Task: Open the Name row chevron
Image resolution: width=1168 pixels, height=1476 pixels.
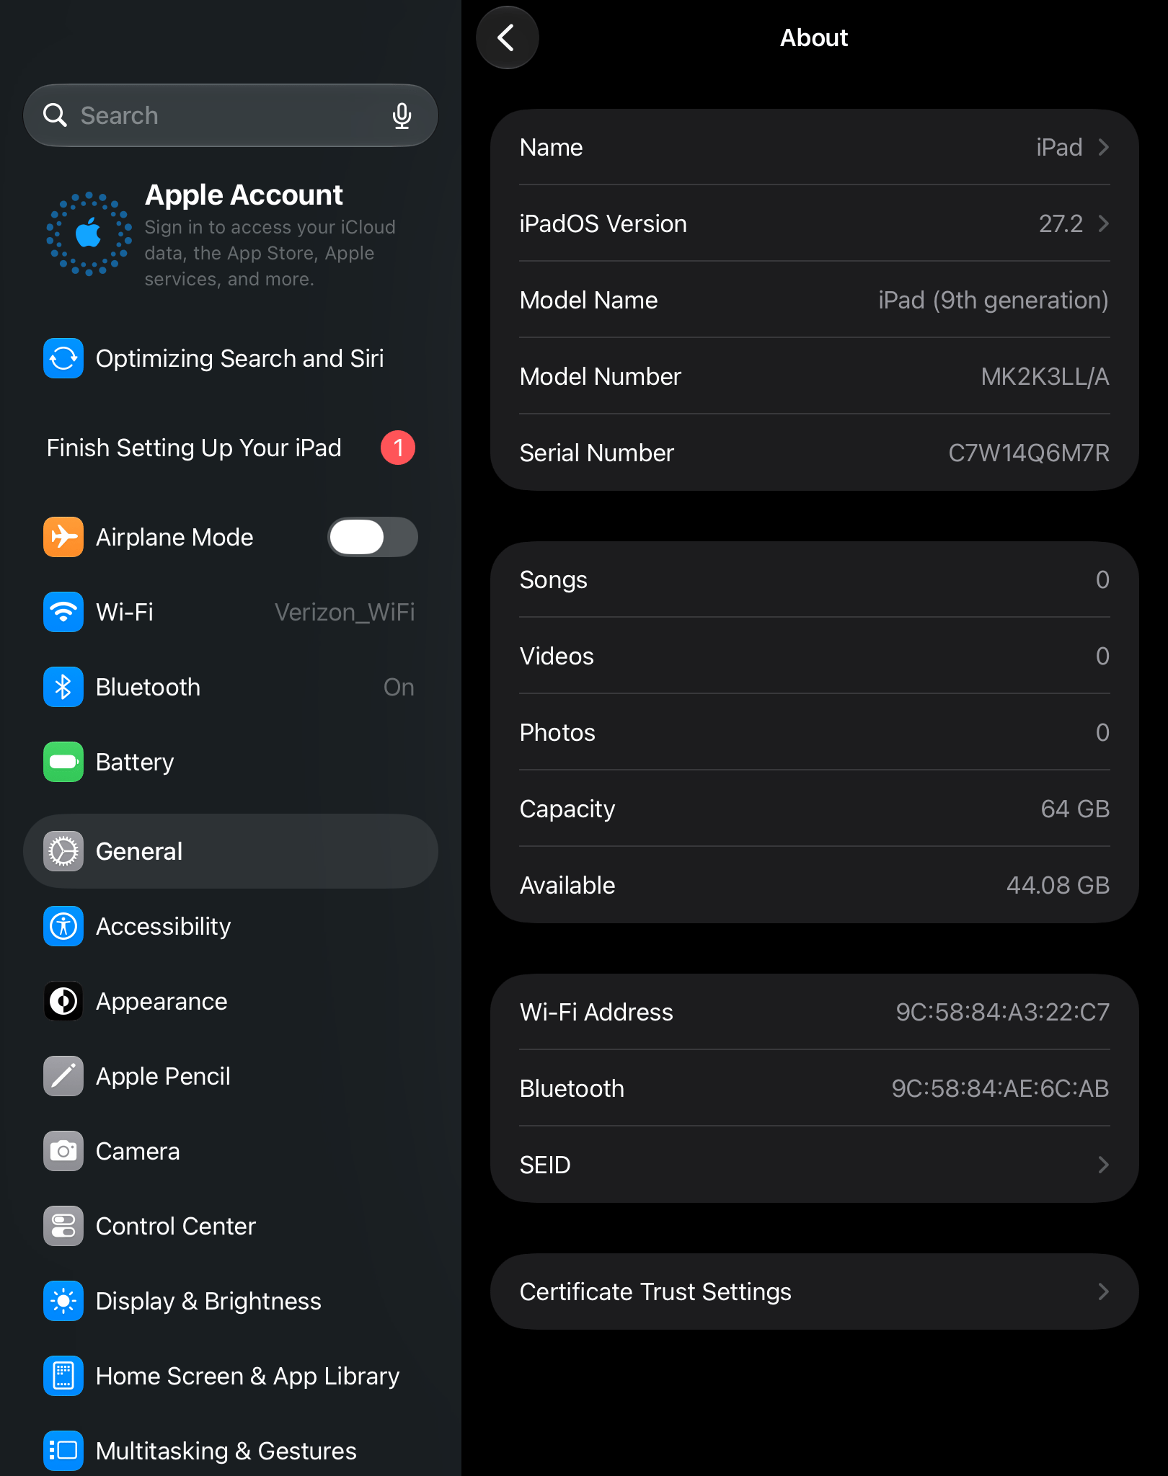Action: pyautogui.click(x=1103, y=147)
